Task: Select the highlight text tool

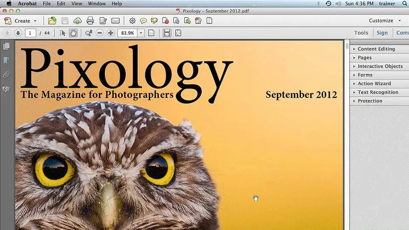Action: (x=154, y=20)
